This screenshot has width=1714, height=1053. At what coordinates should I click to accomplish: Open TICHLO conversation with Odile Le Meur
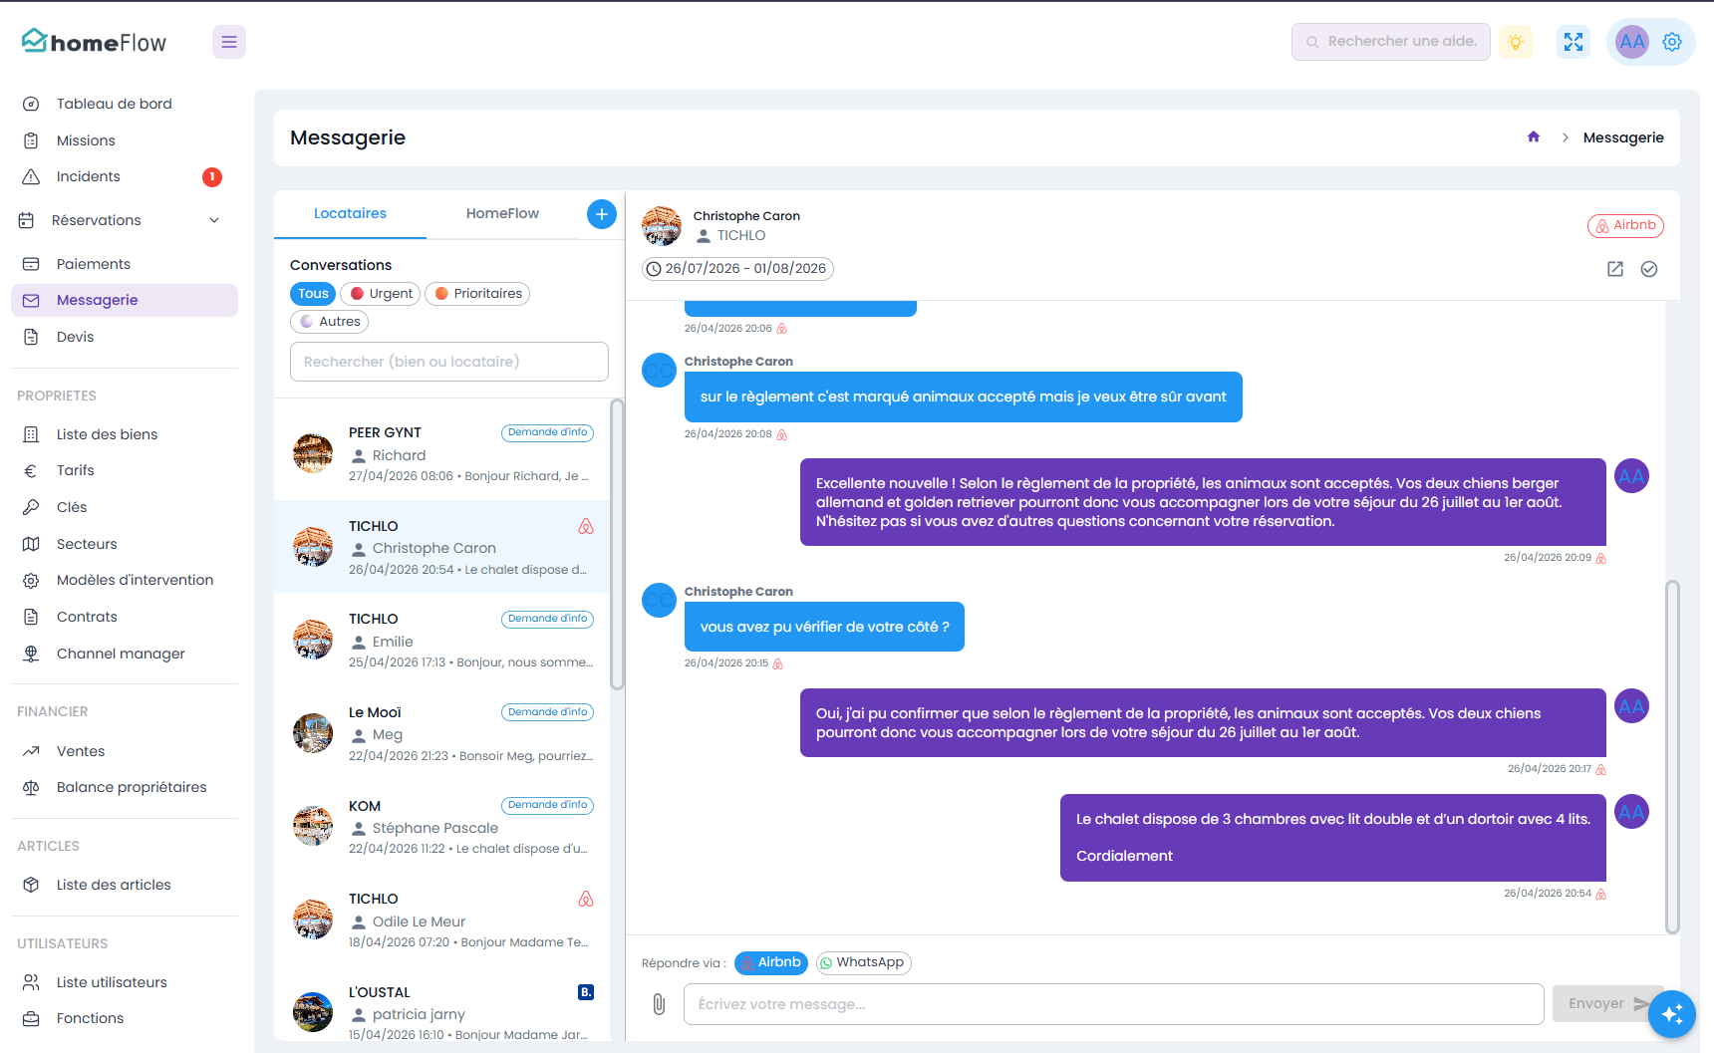(x=441, y=920)
